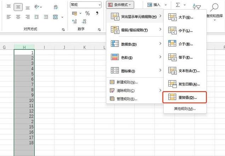This screenshot has height=156, width=225.
Task: Select column J header
Action: (64, 47)
